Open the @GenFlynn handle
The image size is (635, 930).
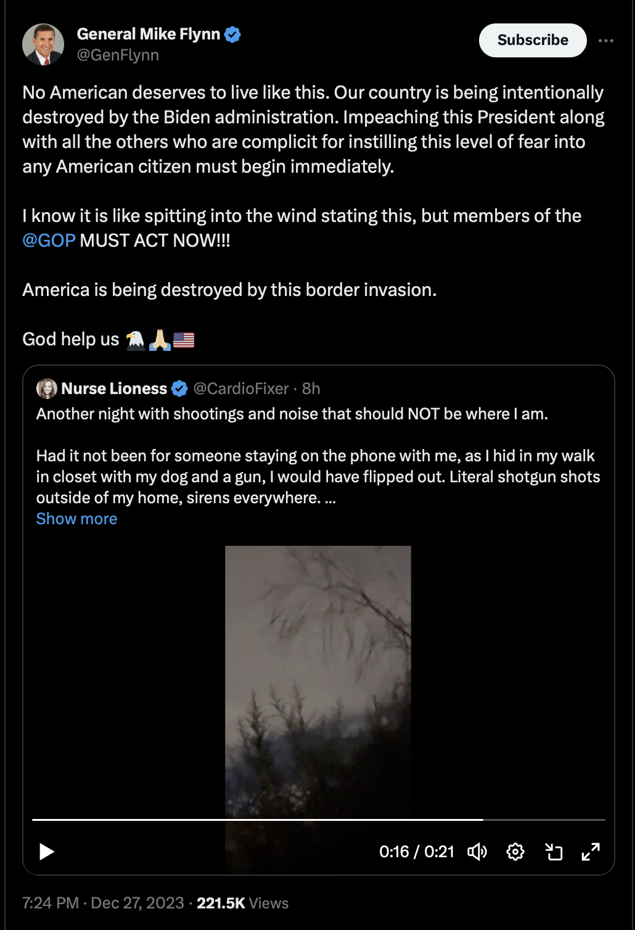(118, 55)
